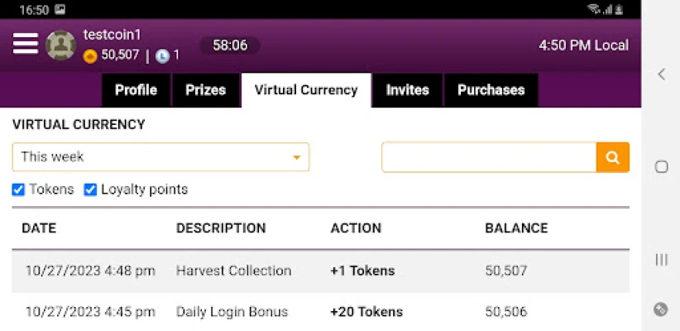Click the 58:06 countdown timer pill
The height and width of the screenshot is (331, 680).
click(230, 46)
